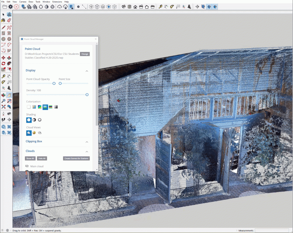Open the Camera menu
The image size is (293, 233).
(x=23, y=1)
